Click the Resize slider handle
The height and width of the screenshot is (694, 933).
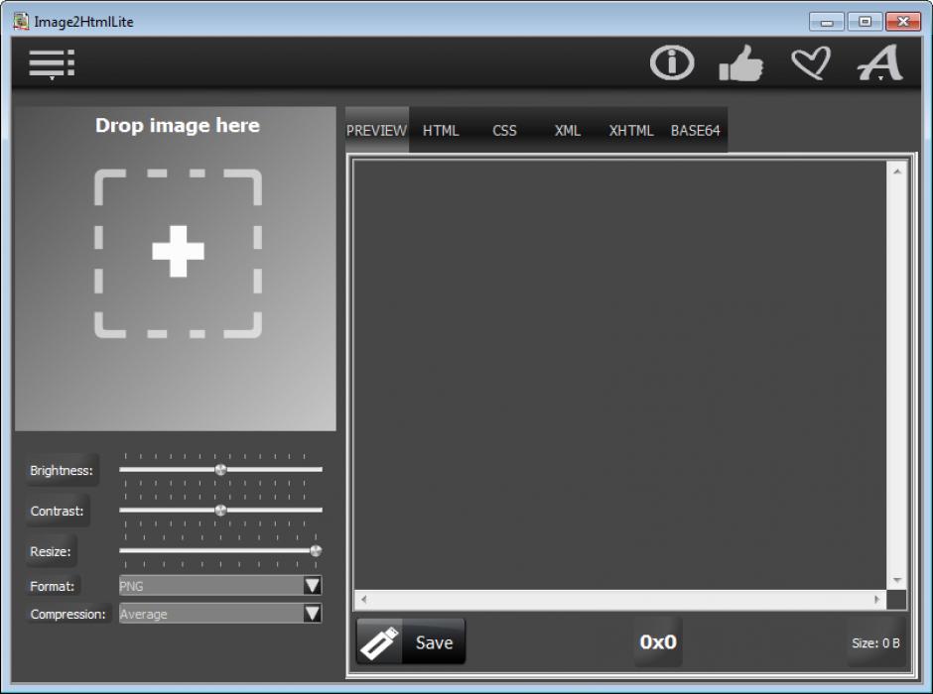tap(316, 550)
